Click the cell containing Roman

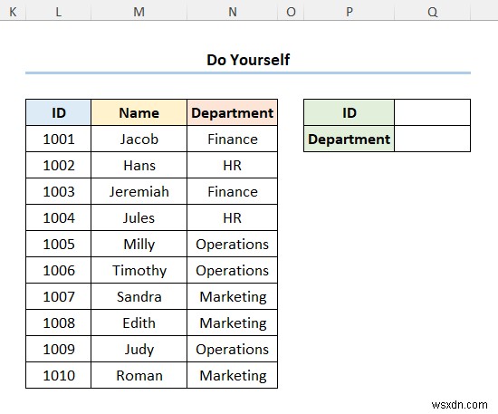139,375
